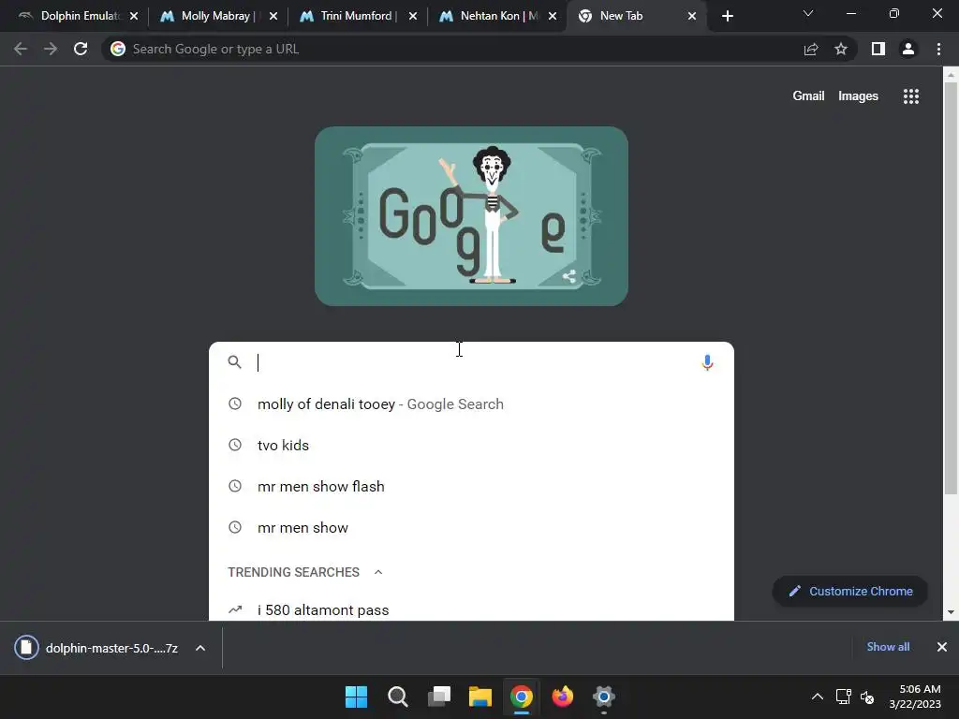Click the Google Doodle image
The width and height of the screenshot is (959, 719).
pos(471,216)
